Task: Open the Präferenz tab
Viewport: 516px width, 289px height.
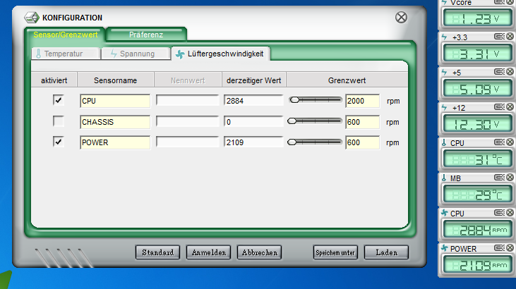Action: (146, 35)
